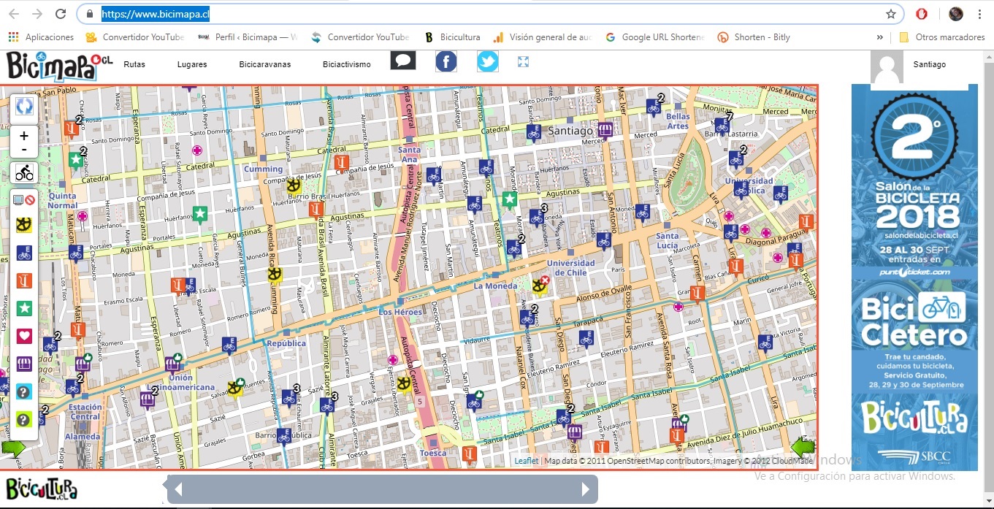
Task: Reload the page in the browser
Action: pyautogui.click(x=61, y=14)
